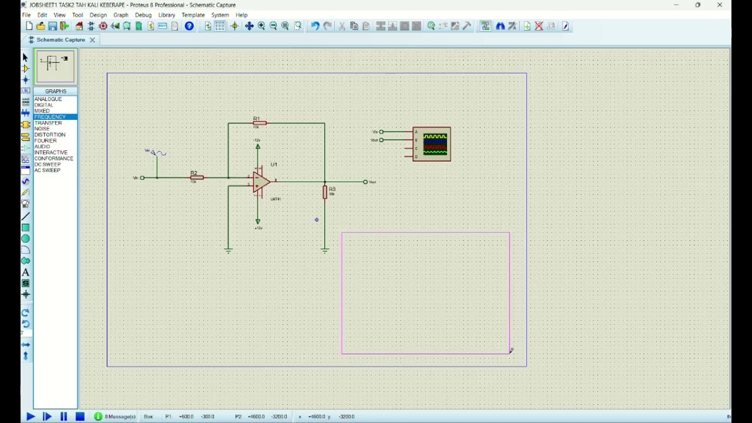Open the 8 Message(s) simulation log
The image size is (752, 423).
point(115,417)
